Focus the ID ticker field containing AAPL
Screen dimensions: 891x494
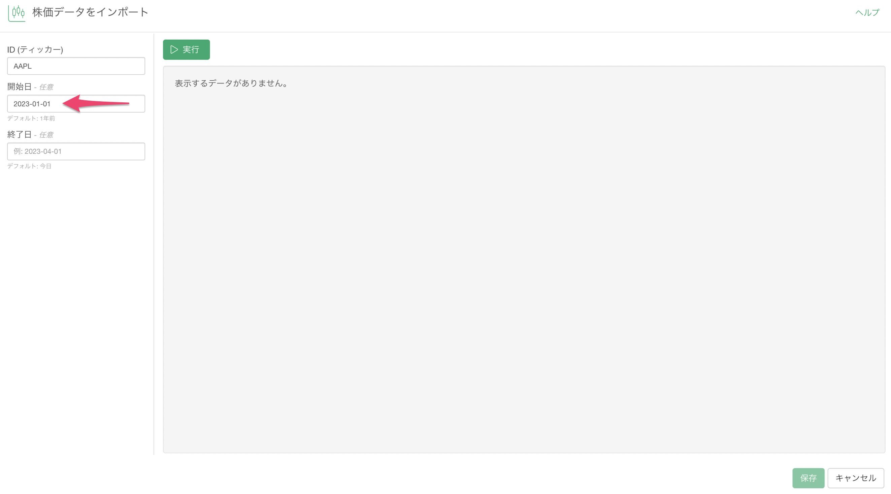point(76,66)
